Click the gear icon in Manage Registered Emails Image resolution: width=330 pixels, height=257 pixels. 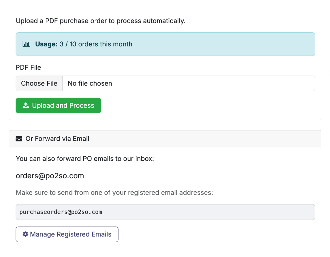tap(26, 234)
